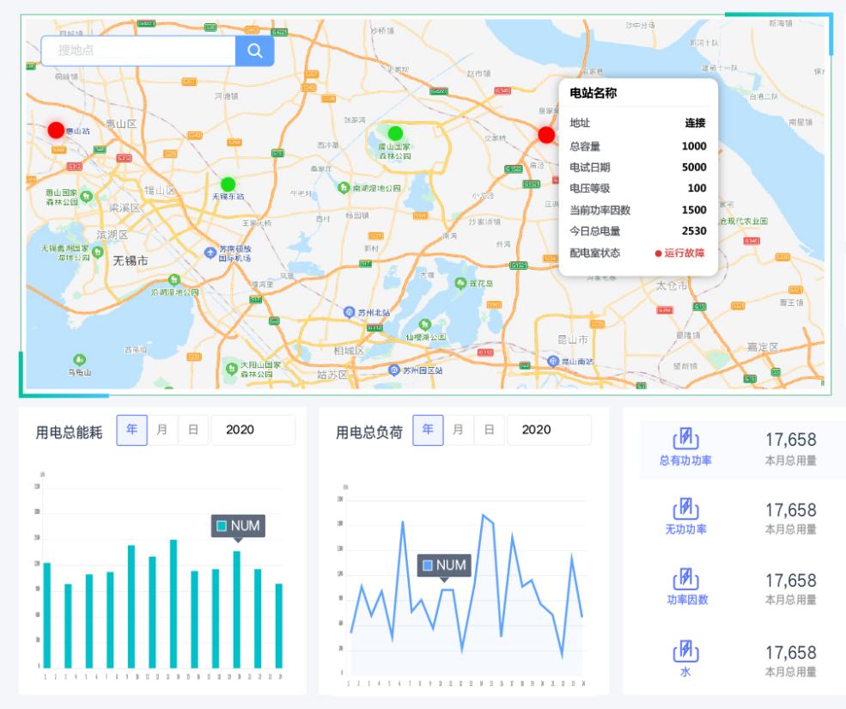This screenshot has height=709, width=846.
Task: Switch 用电总能耗 chart to 月 view
Action: tap(162, 430)
